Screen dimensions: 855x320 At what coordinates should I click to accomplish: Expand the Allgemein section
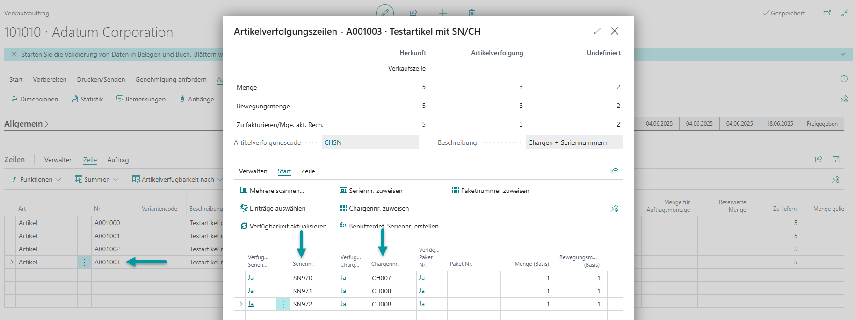tap(26, 124)
